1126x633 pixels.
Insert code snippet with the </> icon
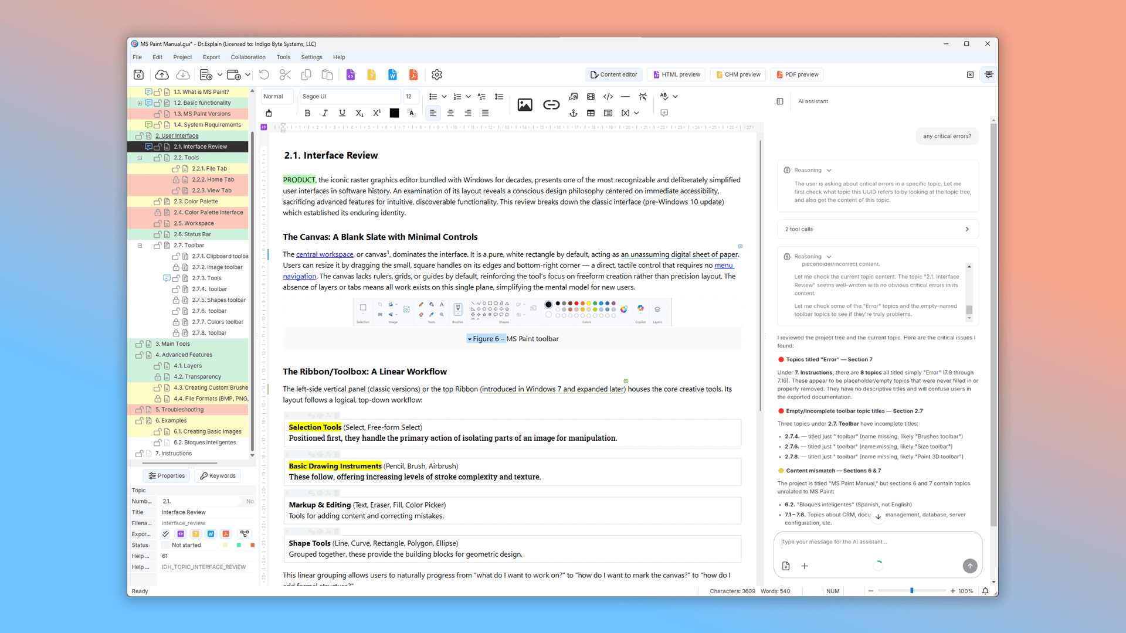pos(608,97)
